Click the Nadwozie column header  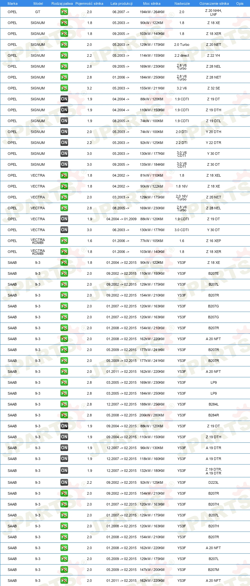(182, 4)
